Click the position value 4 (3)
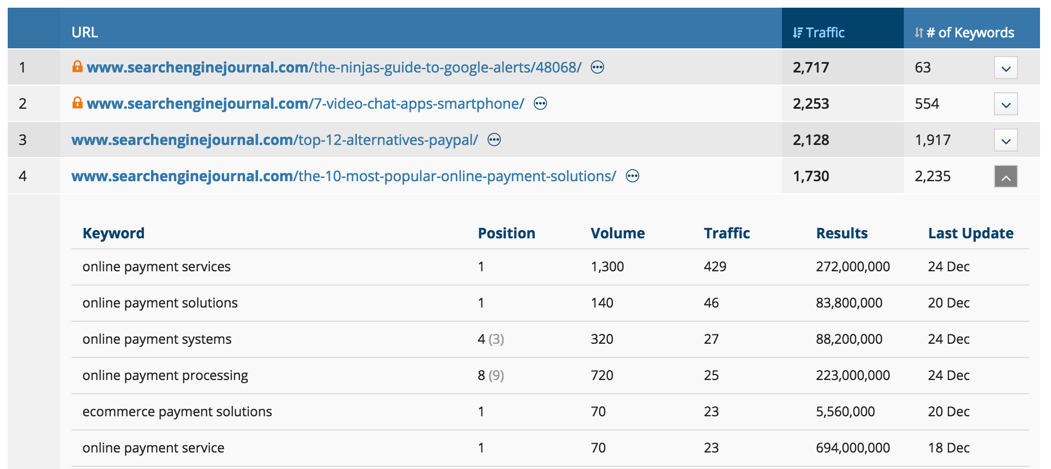1051x469 pixels. pyautogui.click(x=491, y=339)
